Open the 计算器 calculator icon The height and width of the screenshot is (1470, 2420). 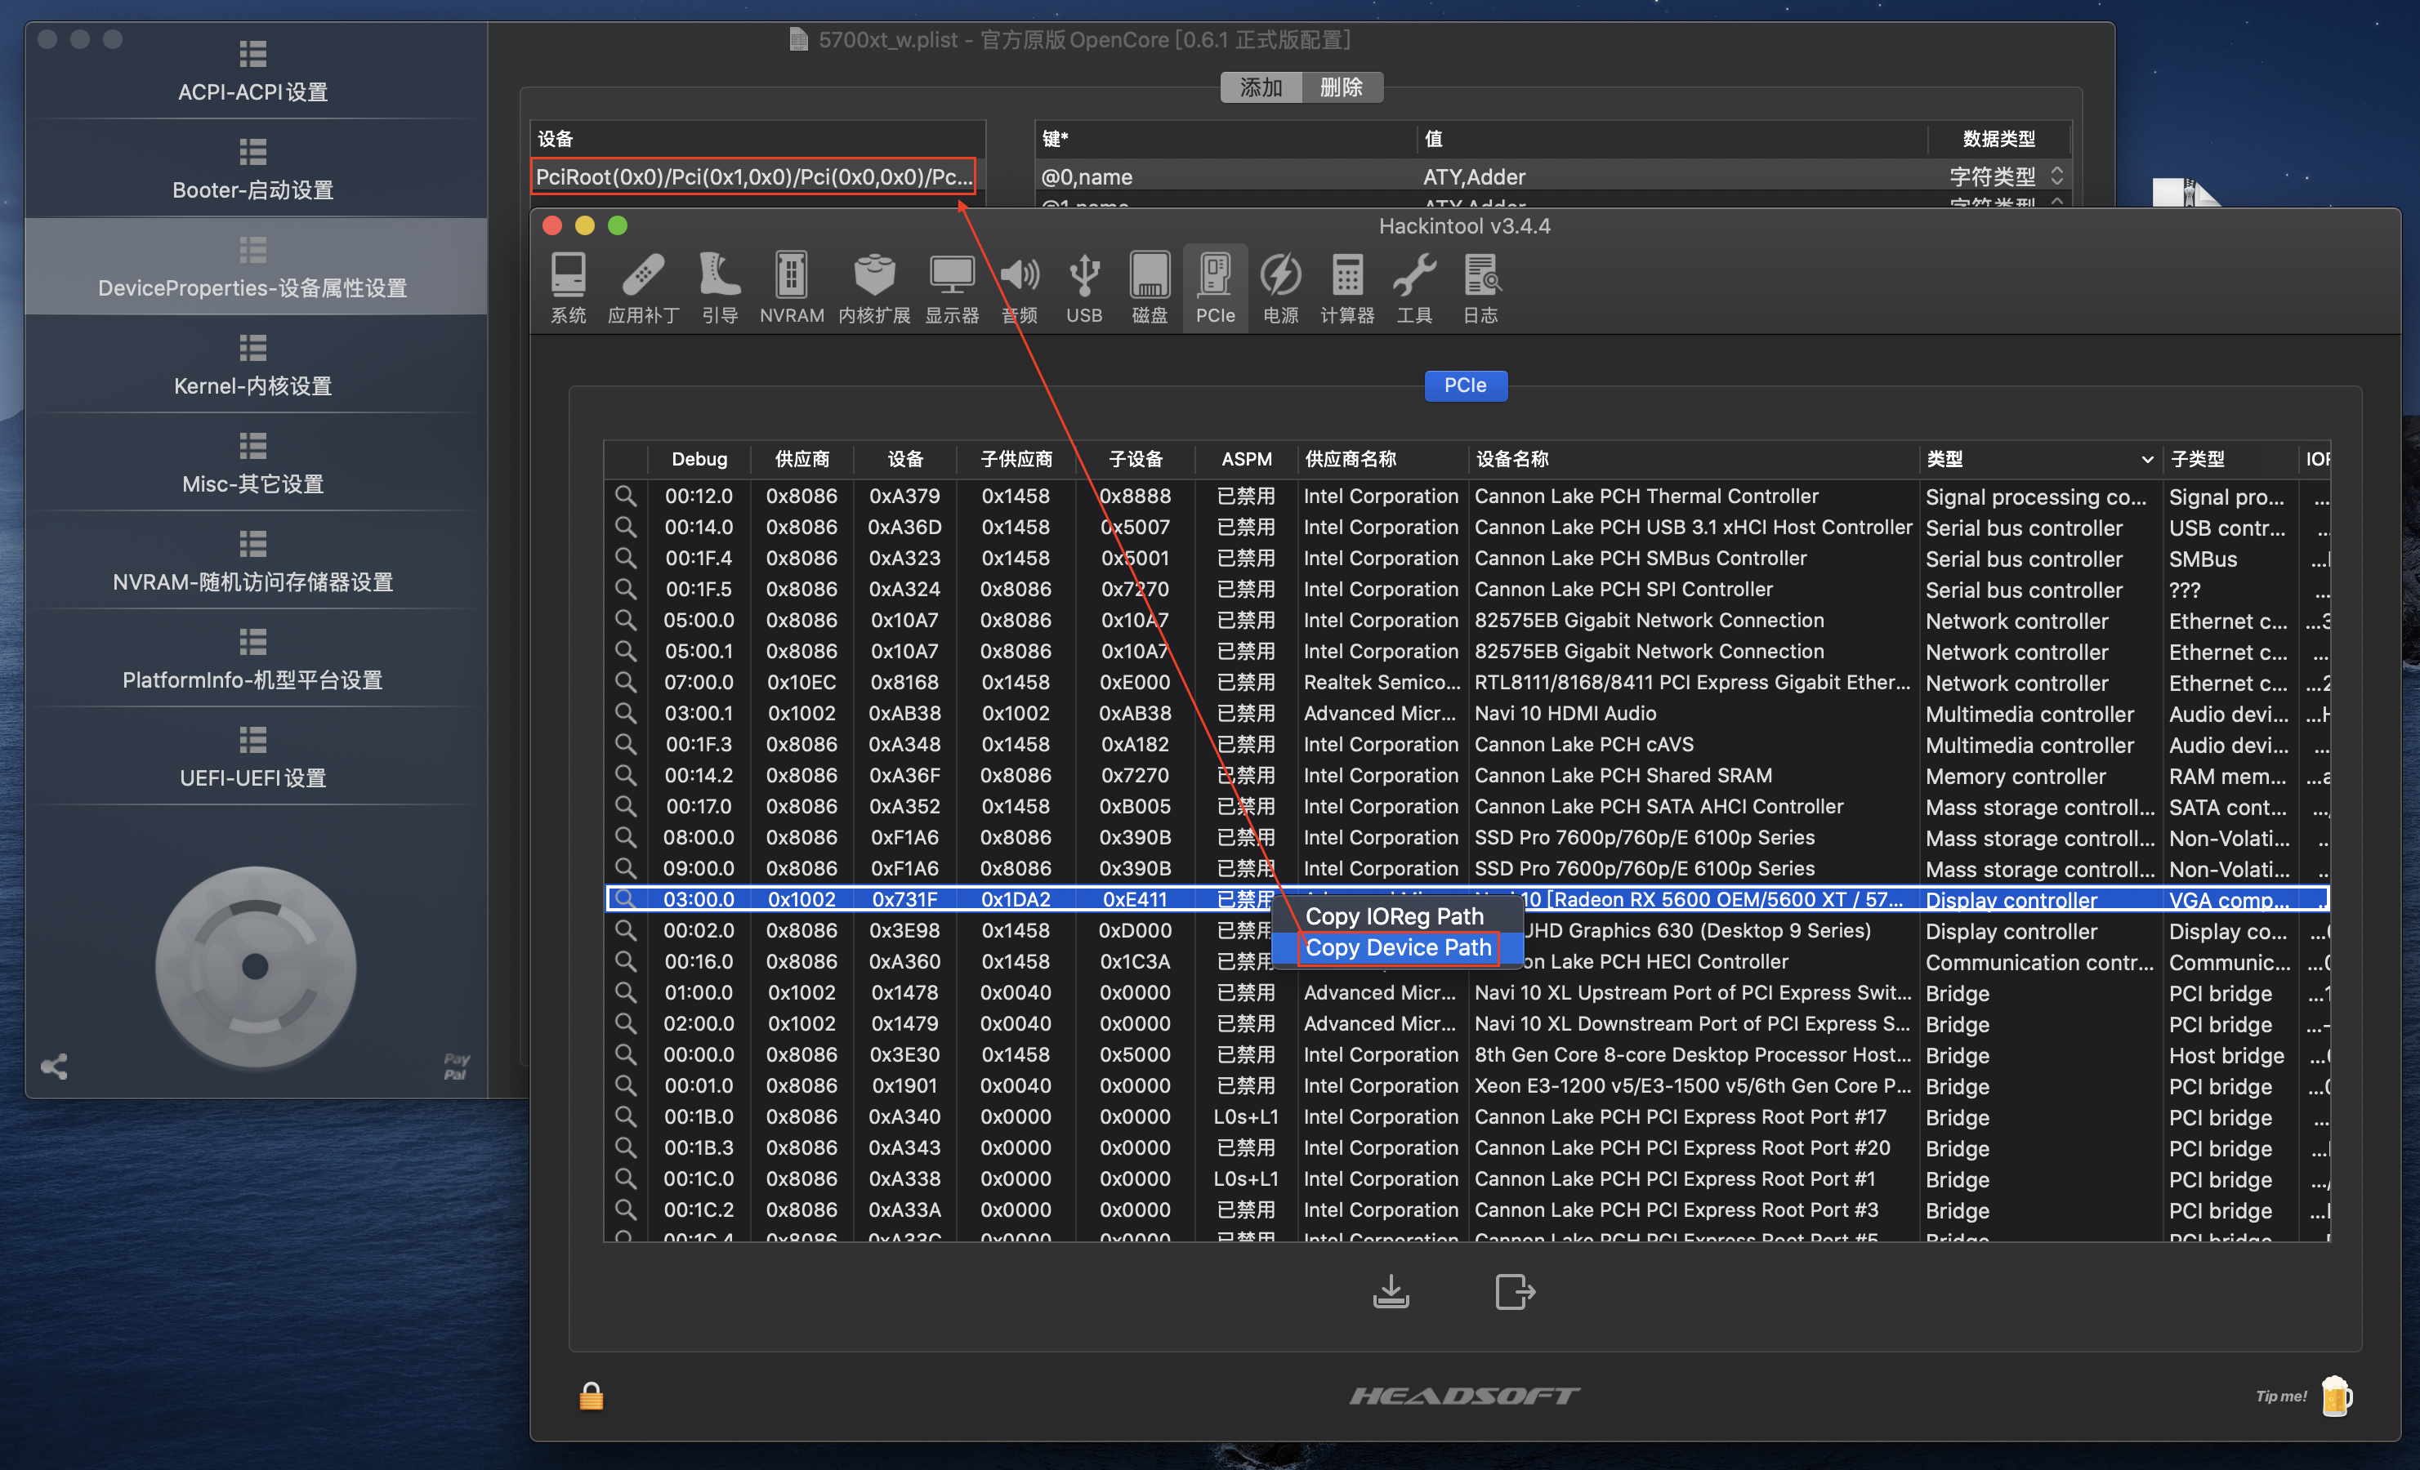(1346, 287)
